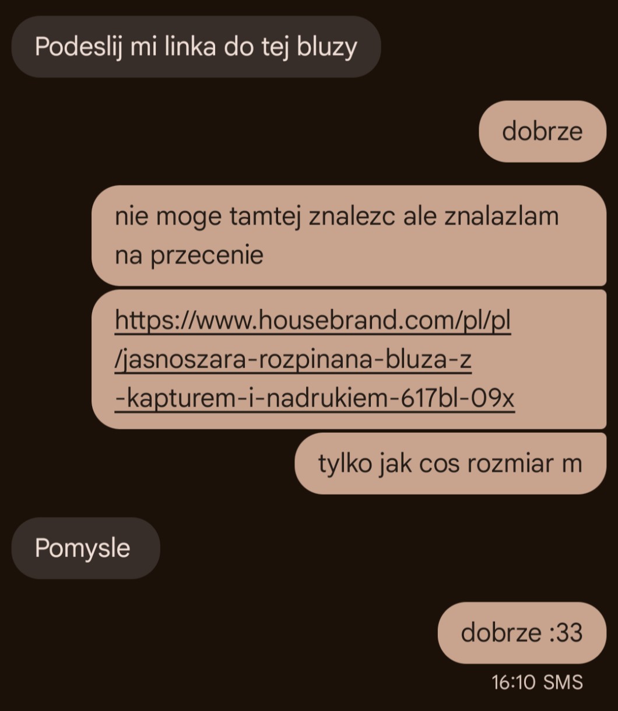Image resolution: width=618 pixels, height=711 pixels.
Task: Click the word 'znalazlam' in the sent message
Action: pos(502,216)
